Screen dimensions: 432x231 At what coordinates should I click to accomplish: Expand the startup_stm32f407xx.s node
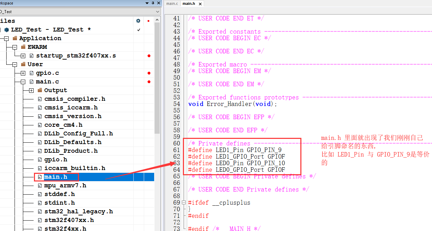[23, 56]
